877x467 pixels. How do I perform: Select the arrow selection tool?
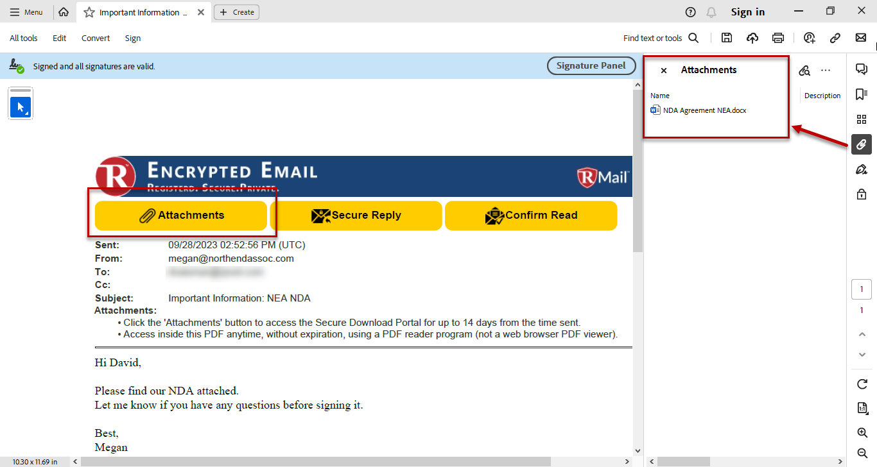point(21,107)
